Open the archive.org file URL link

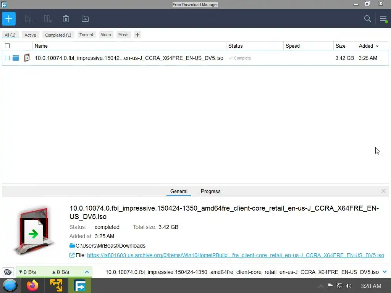tap(235, 255)
